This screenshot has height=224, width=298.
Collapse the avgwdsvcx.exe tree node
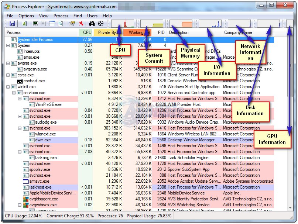tap(20, 205)
